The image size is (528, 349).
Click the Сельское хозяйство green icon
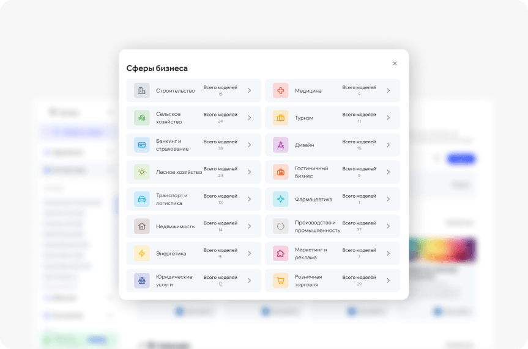pos(142,118)
